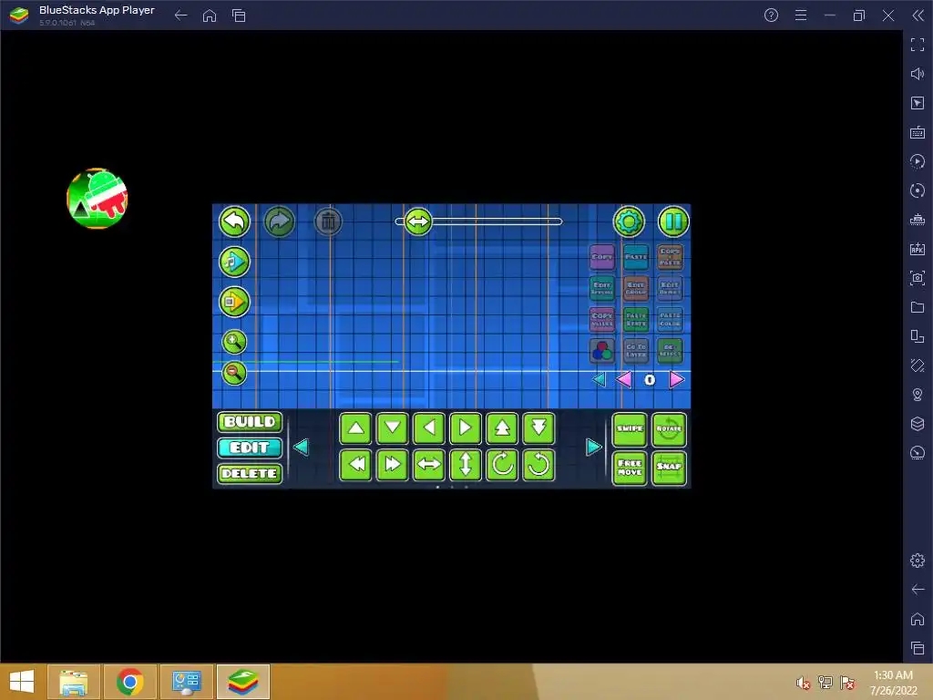Pause the editor with pause button

tap(673, 221)
